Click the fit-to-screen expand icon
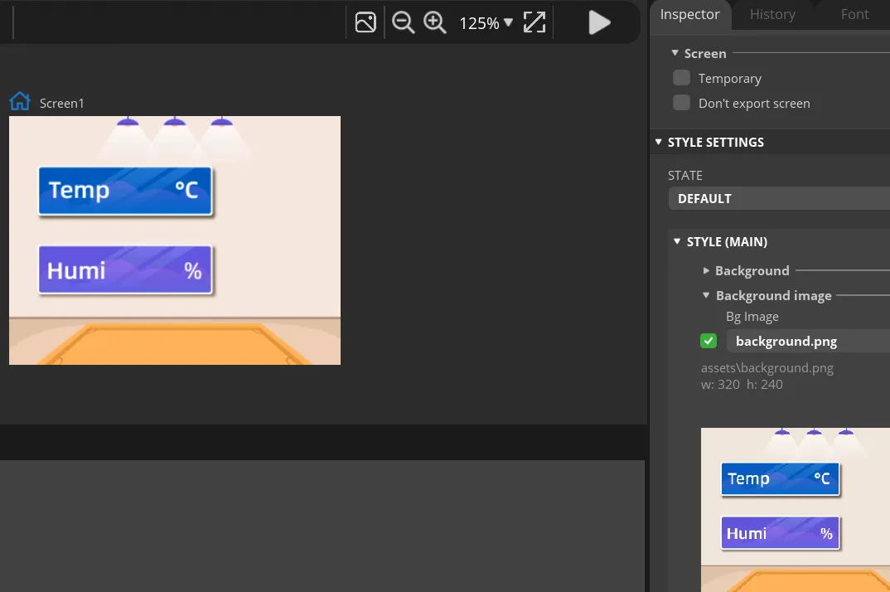Viewport: 890px width, 592px height. (x=534, y=22)
